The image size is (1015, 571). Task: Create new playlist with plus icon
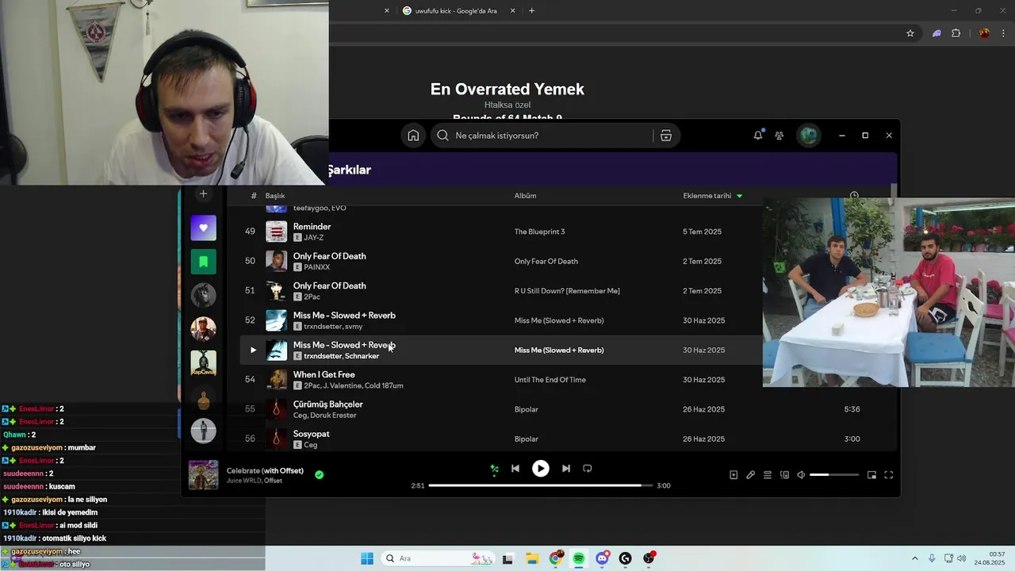(203, 194)
